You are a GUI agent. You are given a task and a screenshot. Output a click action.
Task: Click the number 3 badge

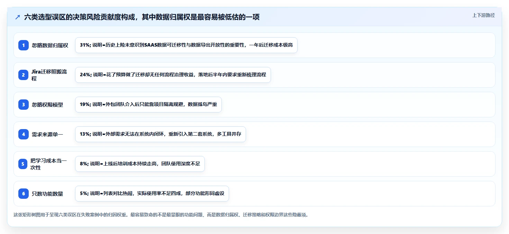(x=24, y=105)
